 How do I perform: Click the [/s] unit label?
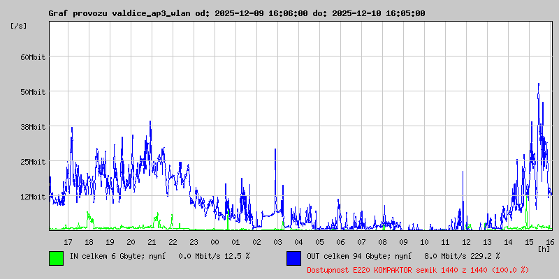tap(19, 26)
